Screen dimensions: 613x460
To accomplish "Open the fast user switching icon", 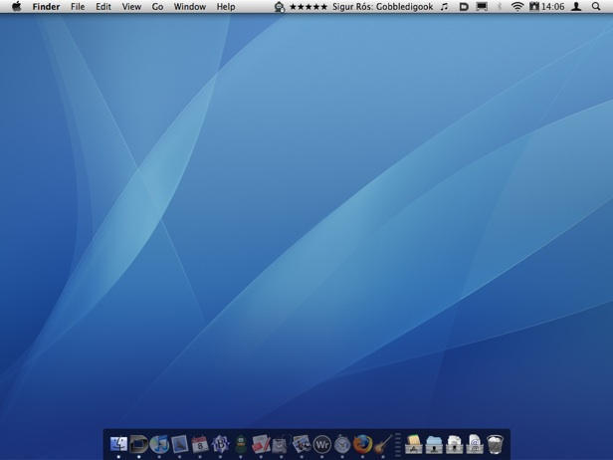I will (x=576, y=7).
